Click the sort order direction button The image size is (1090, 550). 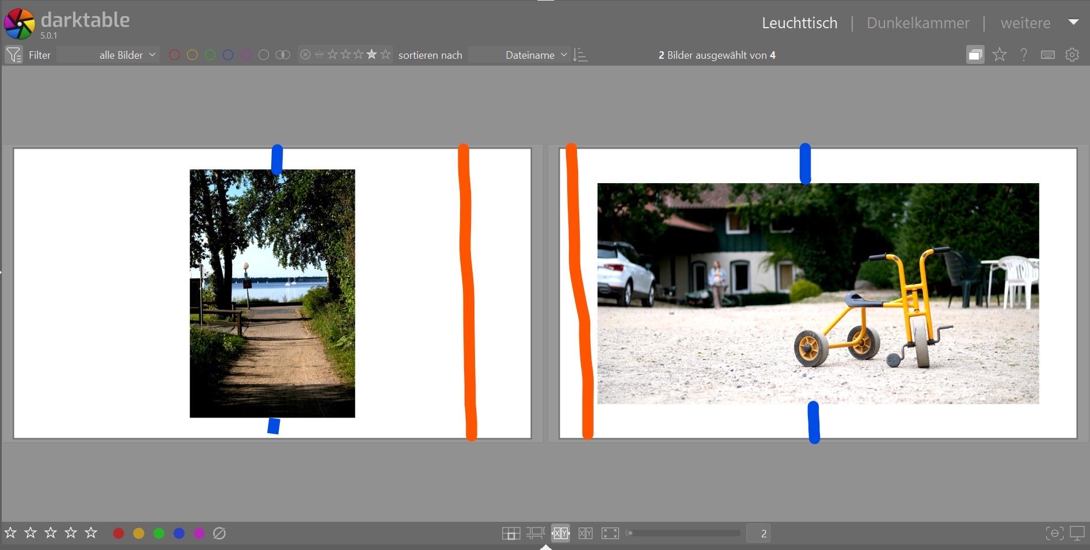pyautogui.click(x=580, y=55)
